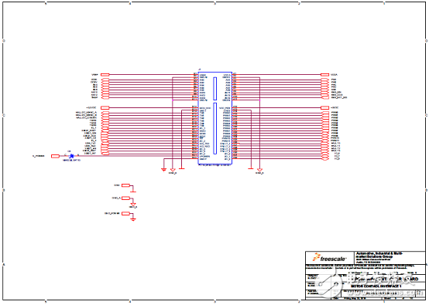This screenshot has height=305, width=429.
Task: Select the rightmost power ground bar symbol
Action: tap(251, 168)
